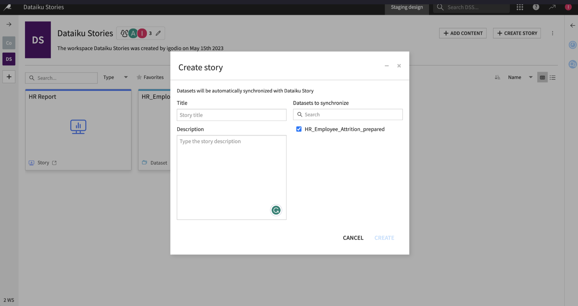Screen dimensions: 578x306
Task: Open the HR_Emplo dataset card
Action: pyautogui.click(x=154, y=130)
